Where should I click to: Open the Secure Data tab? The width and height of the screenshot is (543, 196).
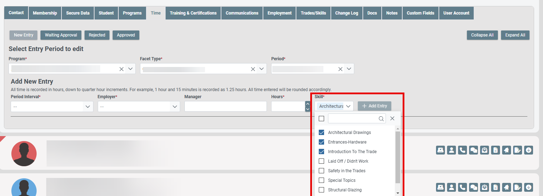[x=78, y=13]
